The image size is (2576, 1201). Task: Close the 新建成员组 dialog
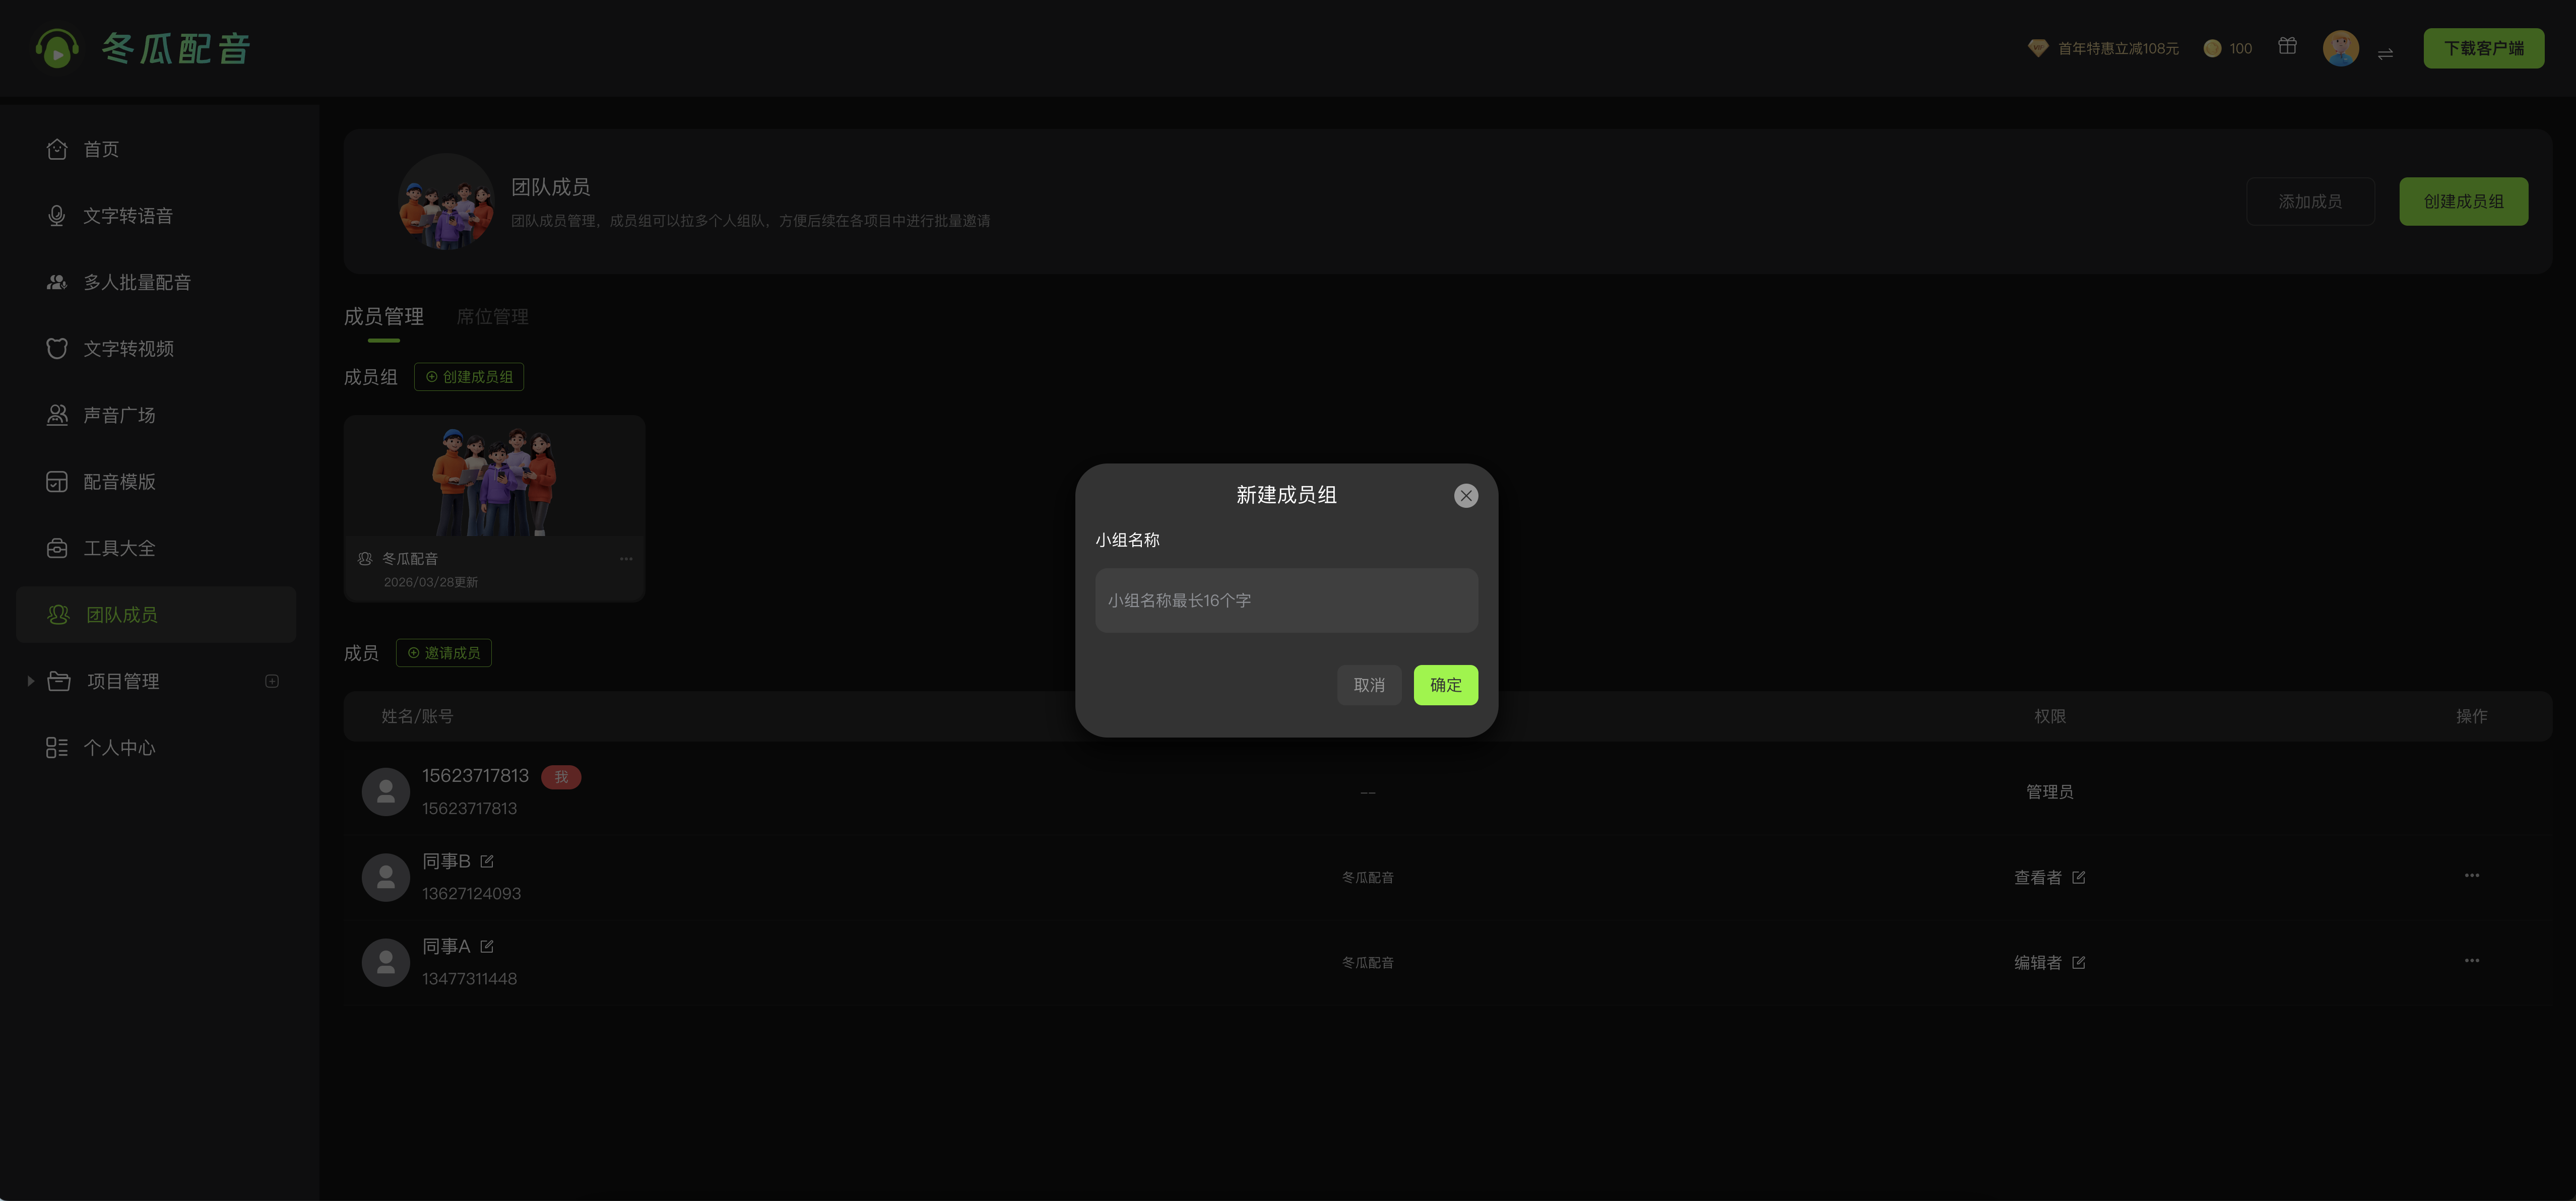pyautogui.click(x=1465, y=496)
